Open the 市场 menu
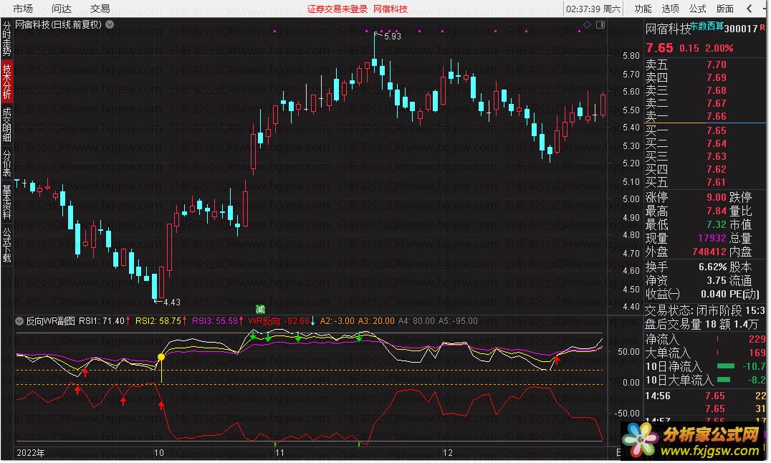 click(23, 9)
